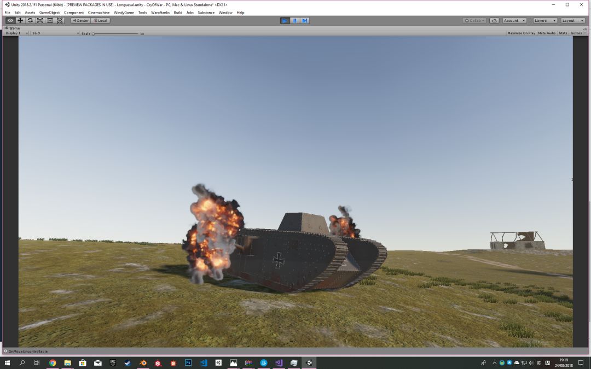
Task: Toggle Mute Audio in Game view
Action: tap(547, 33)
